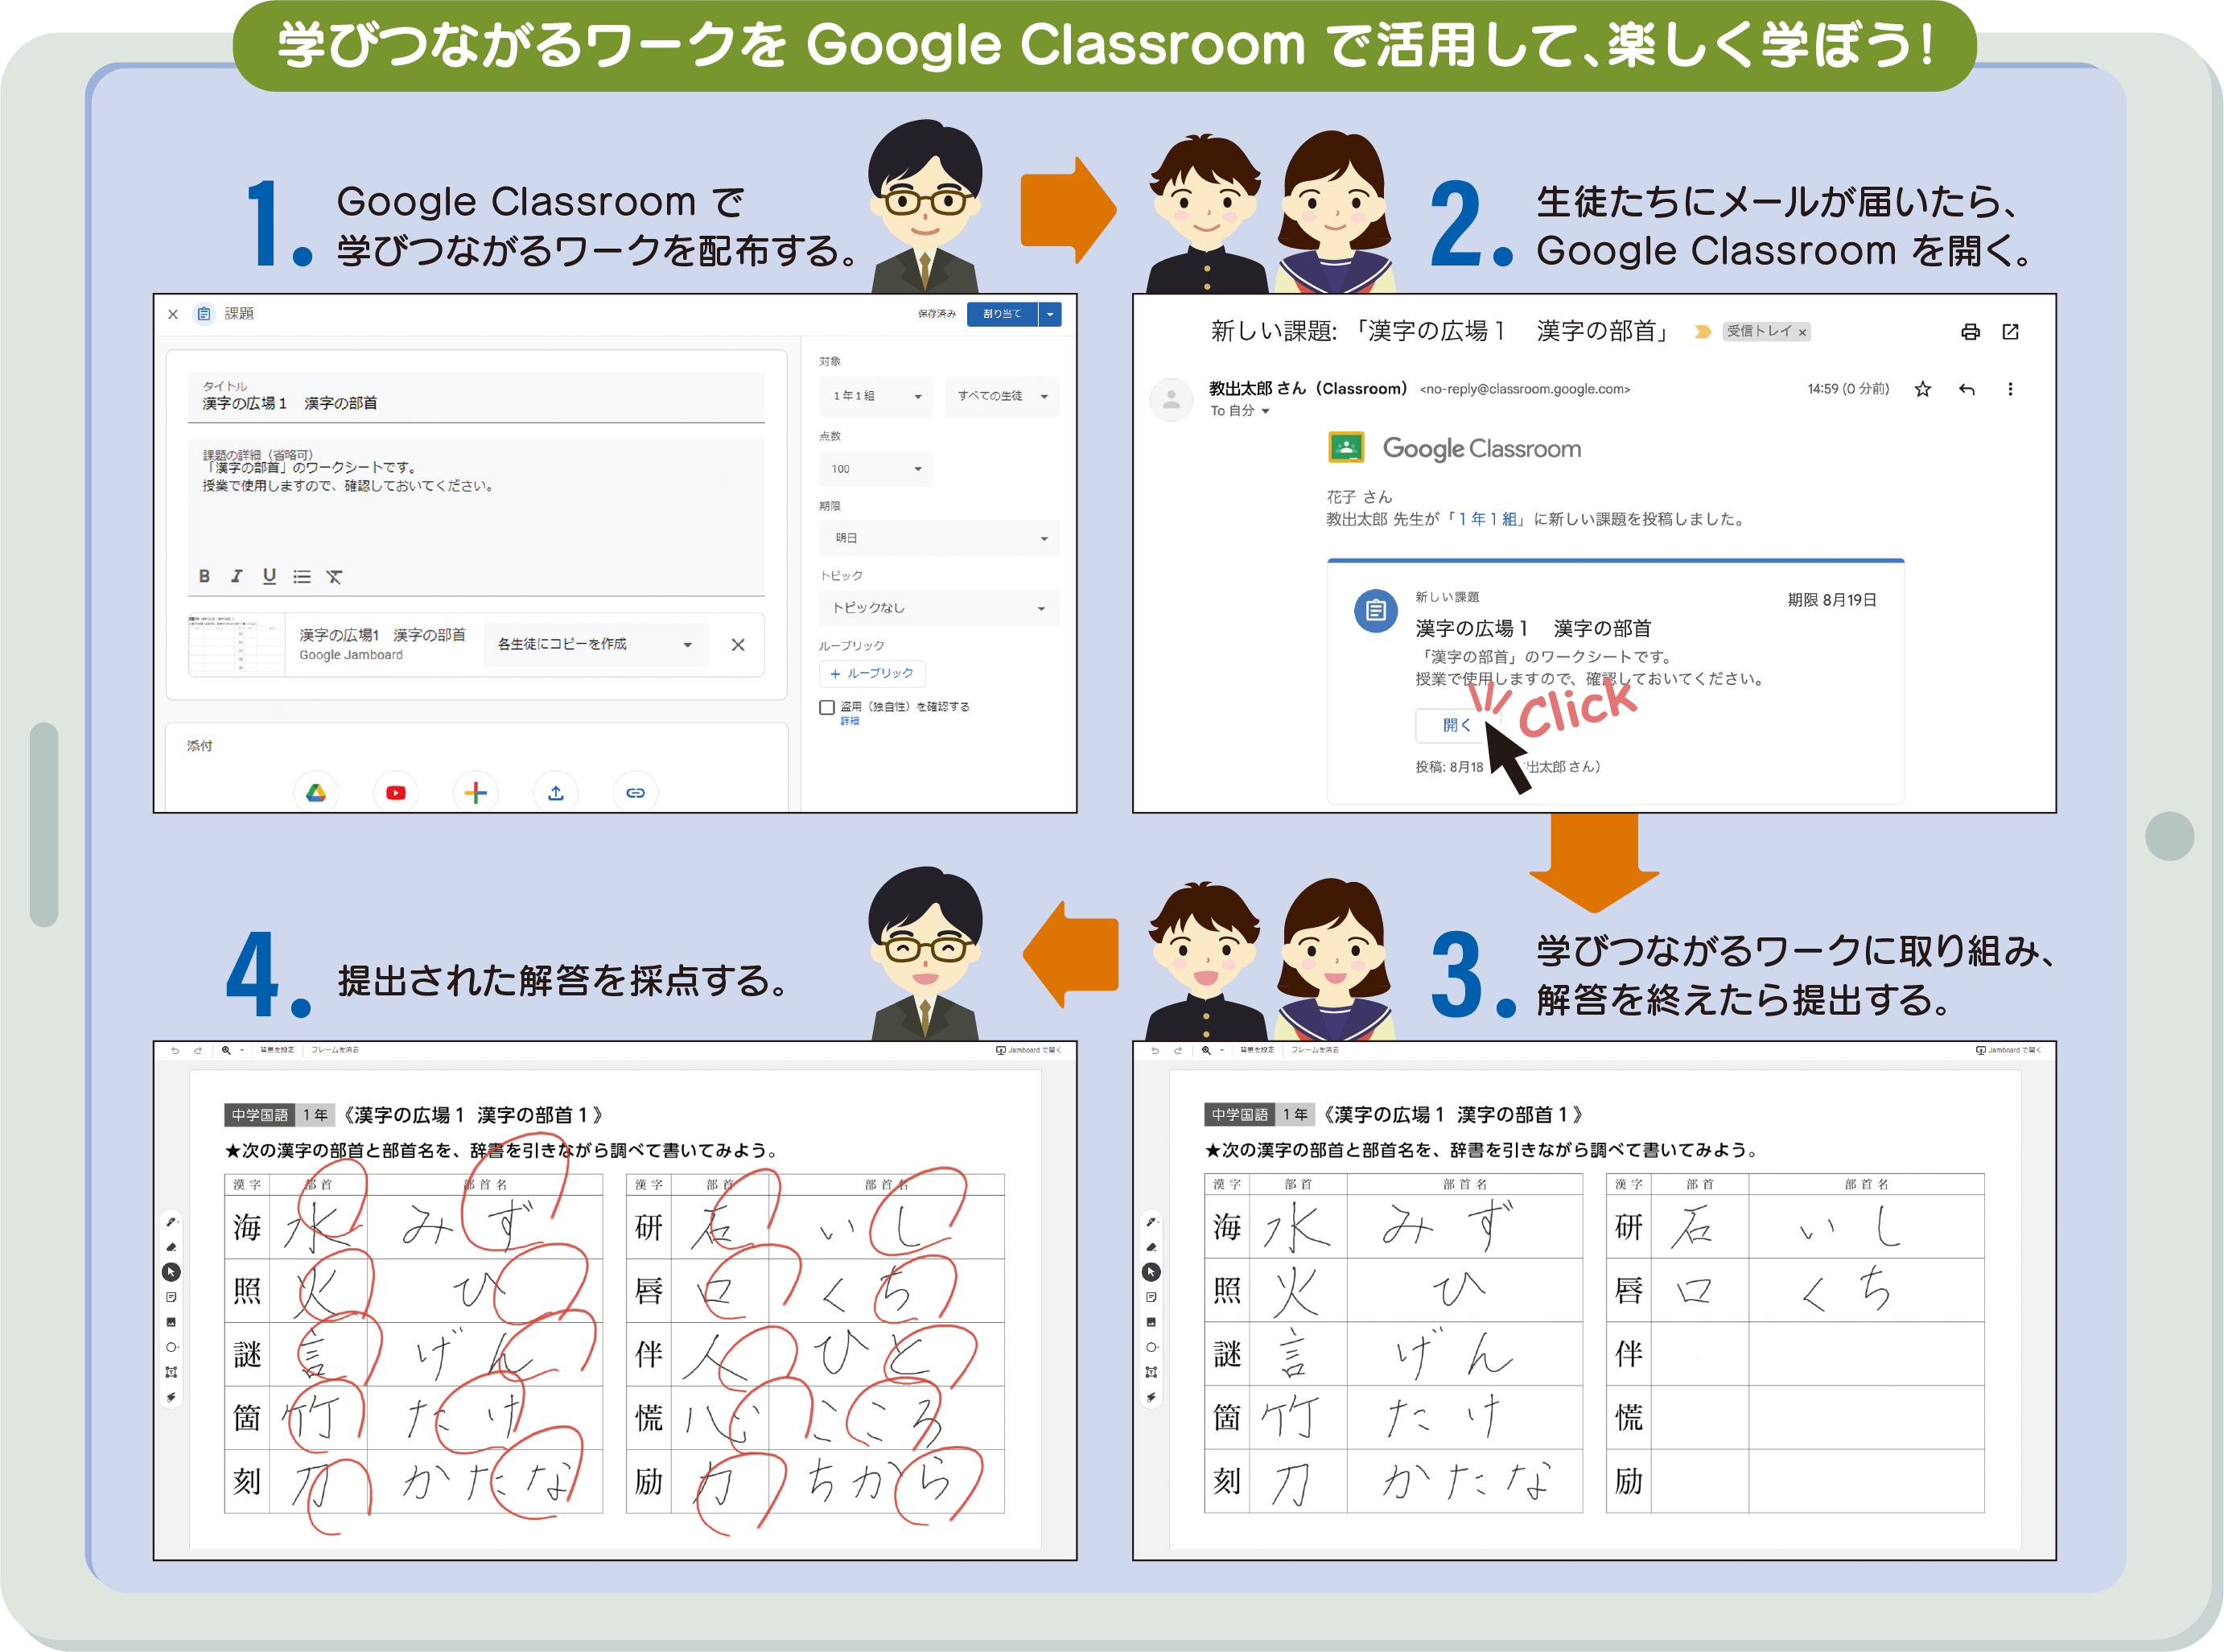
Task: Click the sender avatar in Gmail
Action: click(x=1171, y=400)
